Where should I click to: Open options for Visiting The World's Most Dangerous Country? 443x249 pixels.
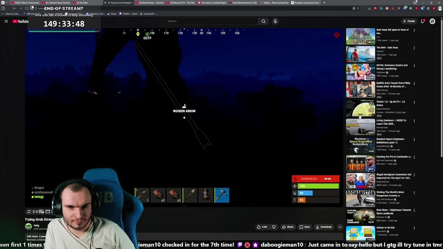point(414,193)
